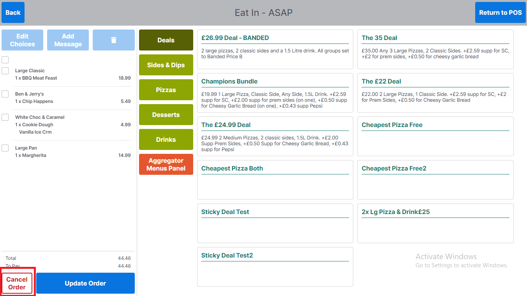Select the Deals category

[166, 40]
